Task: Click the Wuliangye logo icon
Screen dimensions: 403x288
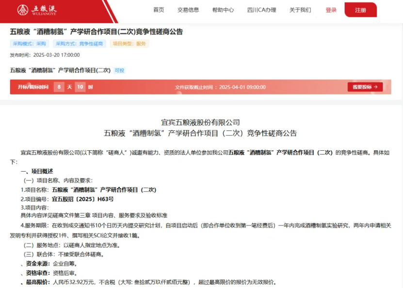Action: pos(24,9)
